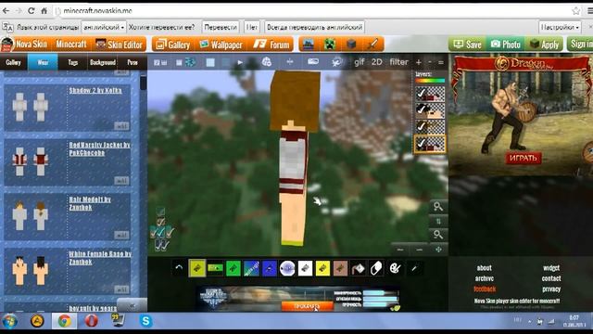
Task: Open the translate settings dropdown (Настройки)
Action: coord(560,27)
